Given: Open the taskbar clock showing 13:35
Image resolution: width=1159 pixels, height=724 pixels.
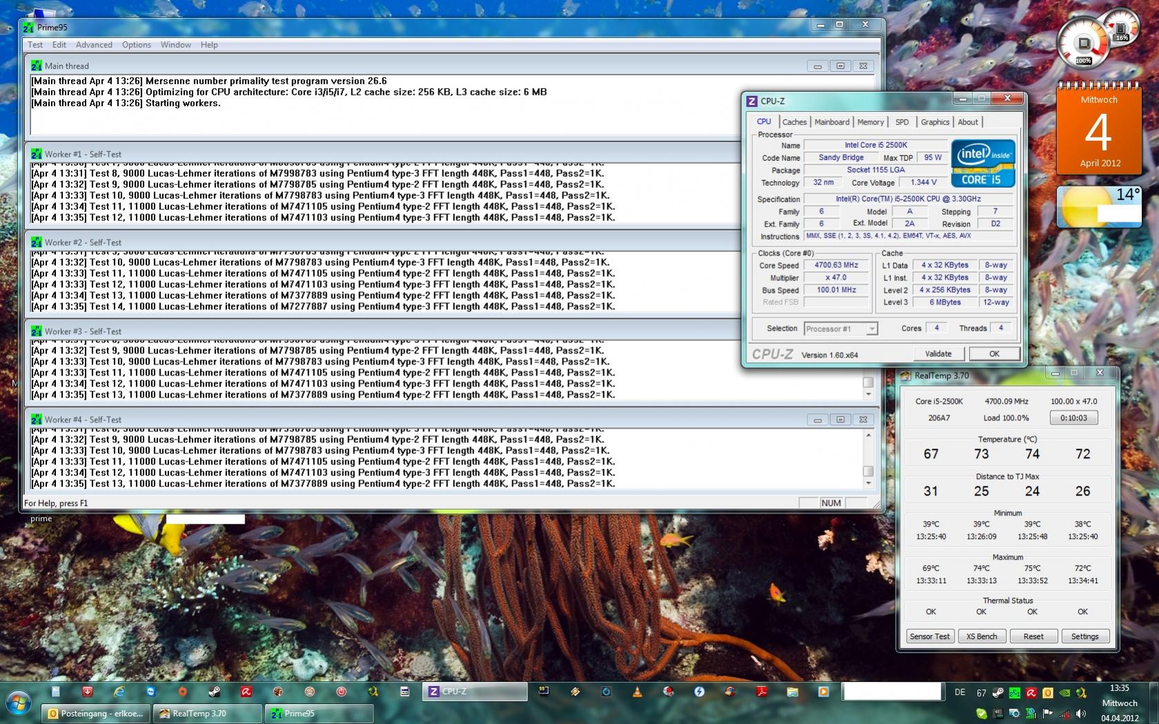Looking at the screenshot, I should point(1119,703).
